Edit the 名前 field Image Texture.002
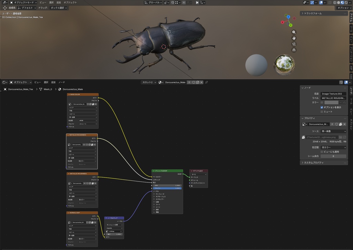This screenshot has height=250, width=353. click(333, 94)
